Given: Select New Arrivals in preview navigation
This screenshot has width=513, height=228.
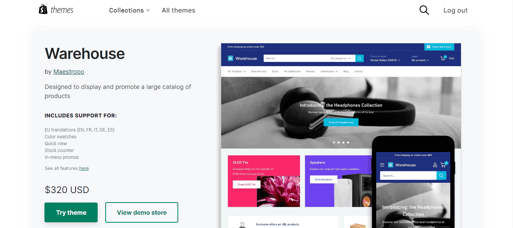Looking at the screenshot, I should 259,71.
